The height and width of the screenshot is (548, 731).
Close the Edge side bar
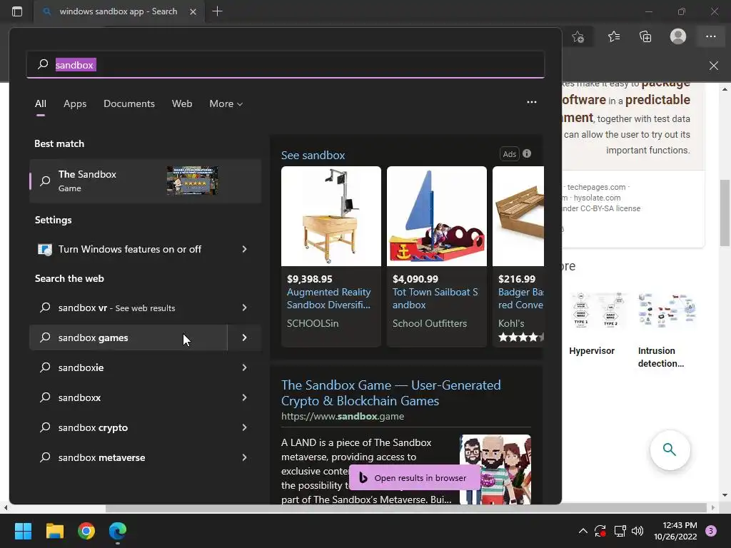pyautogui.click(x=714, y=66)
